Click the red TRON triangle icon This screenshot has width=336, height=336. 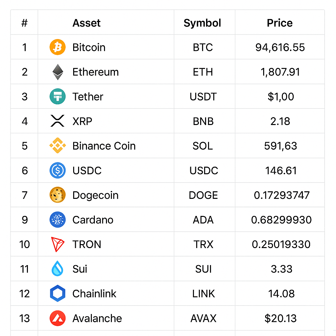58,244
